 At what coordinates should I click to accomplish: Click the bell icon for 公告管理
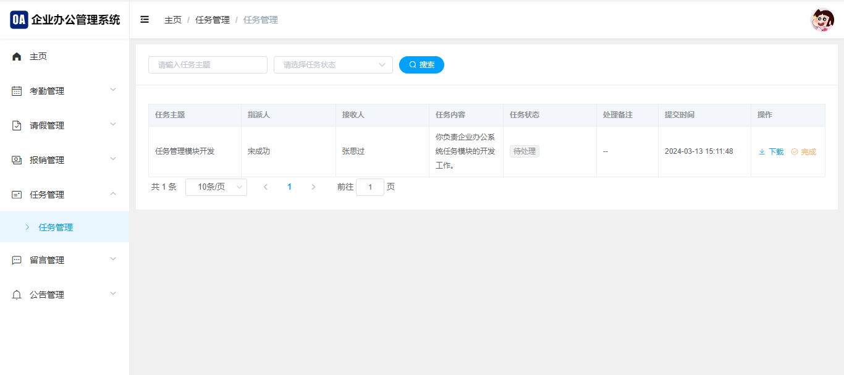click(17, 295)
